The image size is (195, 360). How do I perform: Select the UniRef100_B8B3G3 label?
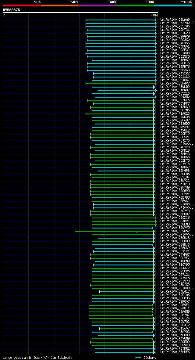175,70
